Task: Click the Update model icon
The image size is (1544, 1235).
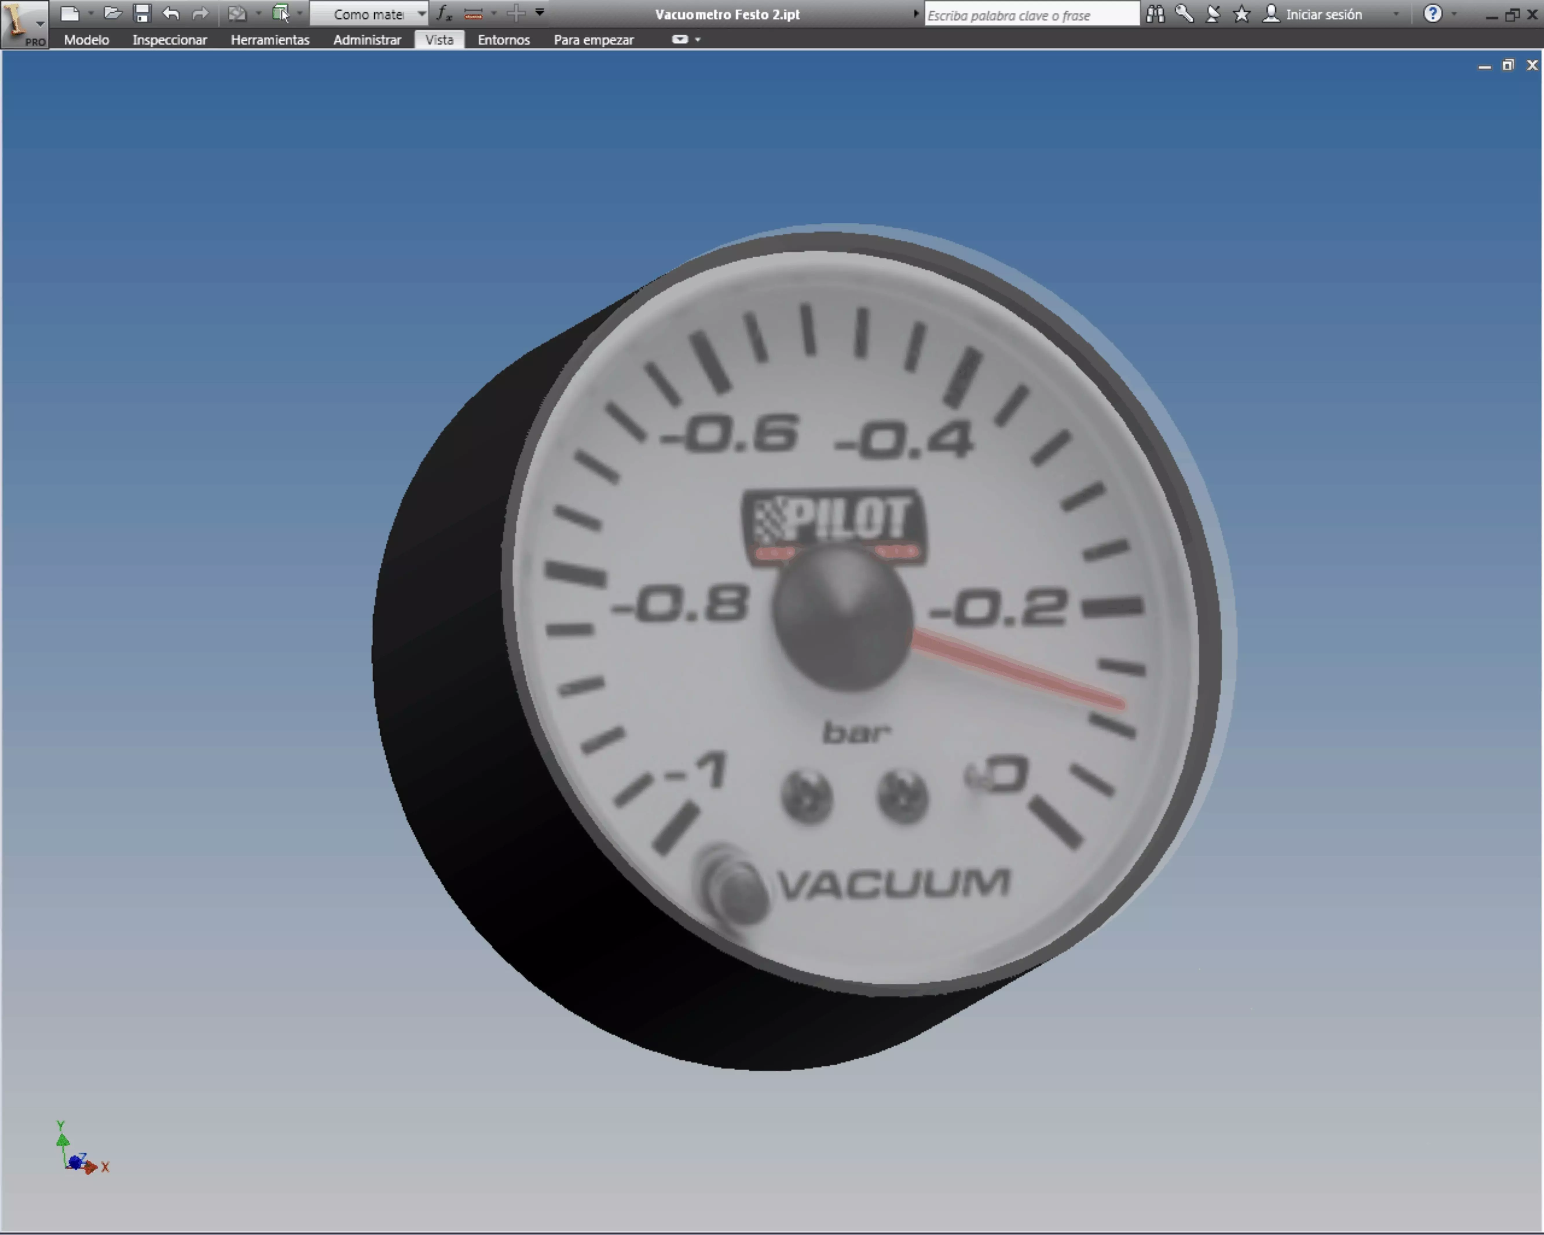Action: (x=237, y=14)
